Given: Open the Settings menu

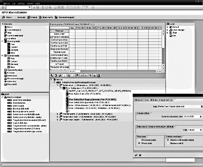Looking at the screenshot, I should point(21,3).
